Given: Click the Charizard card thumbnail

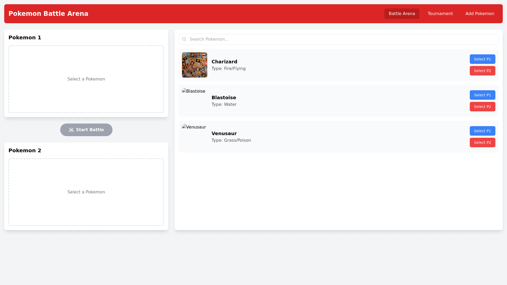Looking at the screenshot, I should [195, 65].
